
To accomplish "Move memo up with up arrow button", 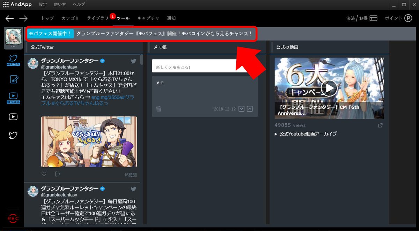I will coord(250,109).
